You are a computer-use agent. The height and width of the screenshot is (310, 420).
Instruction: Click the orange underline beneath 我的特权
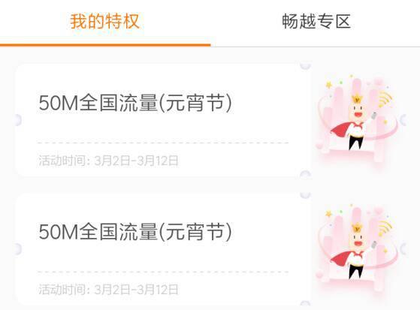coord(105,45)
